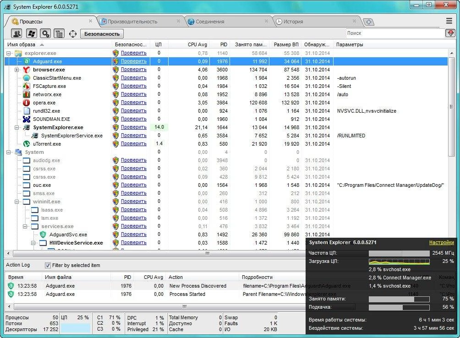Screen dimensions: 460x338
Task: Collapse the System tree node
Action: coord(9,152)
